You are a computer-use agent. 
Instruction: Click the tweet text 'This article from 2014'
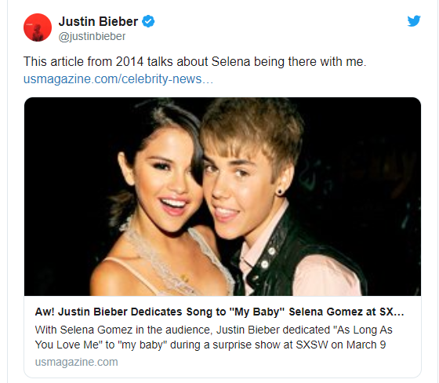click(x=83, y=62)
